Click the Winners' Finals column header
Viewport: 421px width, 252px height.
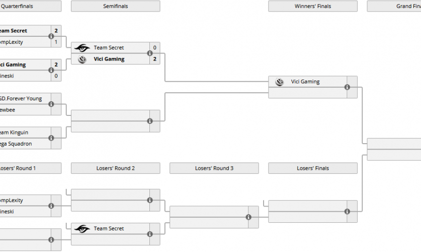[313, 6]
